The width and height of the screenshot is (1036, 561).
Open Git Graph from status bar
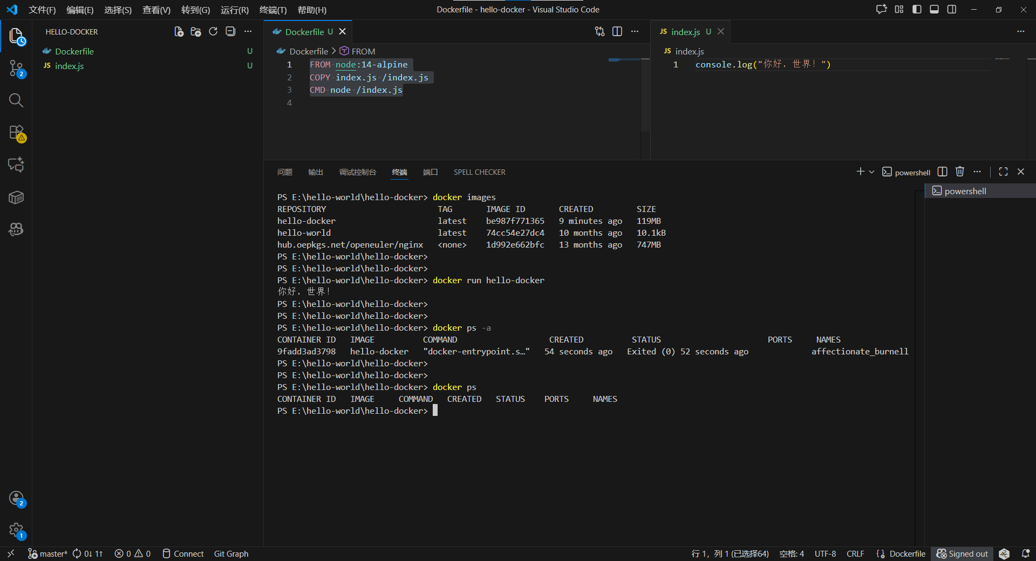click(x=231, y=554)
